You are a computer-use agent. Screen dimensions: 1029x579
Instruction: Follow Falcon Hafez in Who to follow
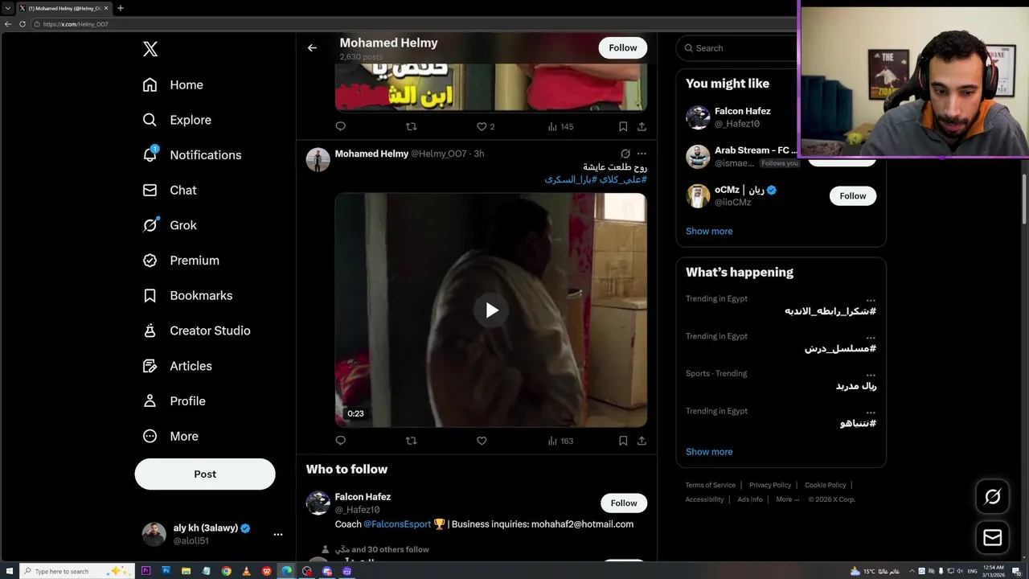(624, 503)
